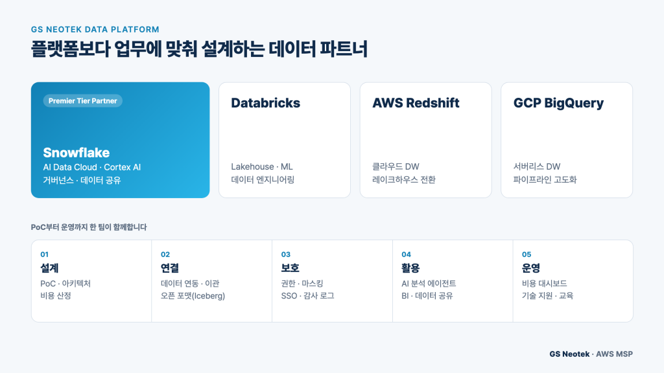664x373 pixels.
Task: Select the '연결' step title
Action: [x=170, y=268]
